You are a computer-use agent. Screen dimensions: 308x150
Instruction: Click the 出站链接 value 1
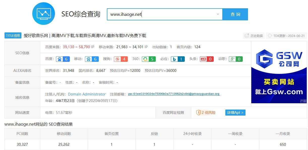[x=171, y=47]
